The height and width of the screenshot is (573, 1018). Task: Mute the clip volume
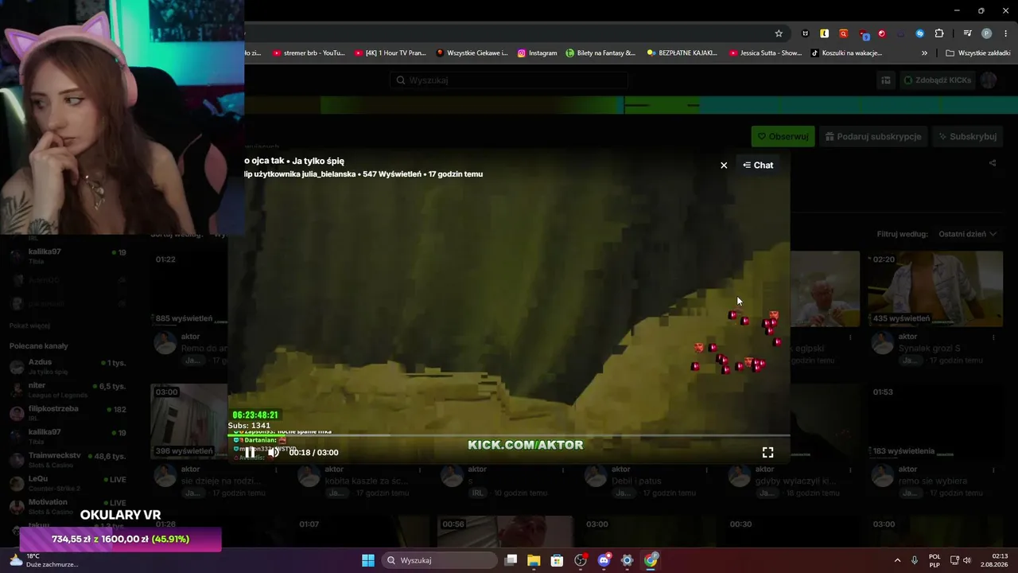point(273,452)
